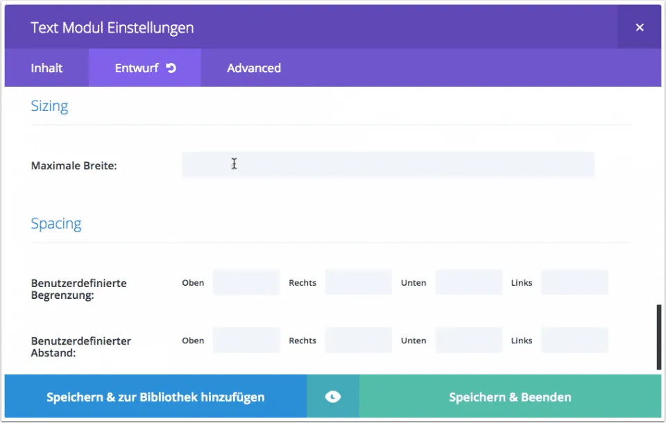Screen dimensions: 666x423
Task: Click the Sizing section heading
Action: tap(49, 106)
